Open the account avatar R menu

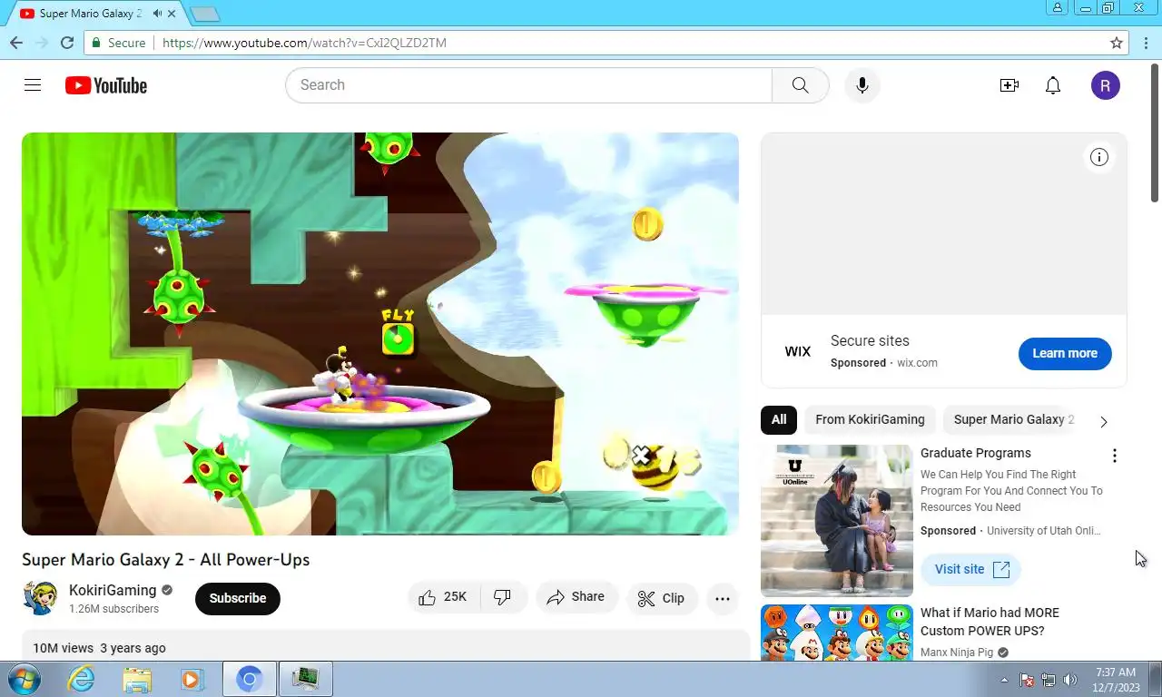1106,85
